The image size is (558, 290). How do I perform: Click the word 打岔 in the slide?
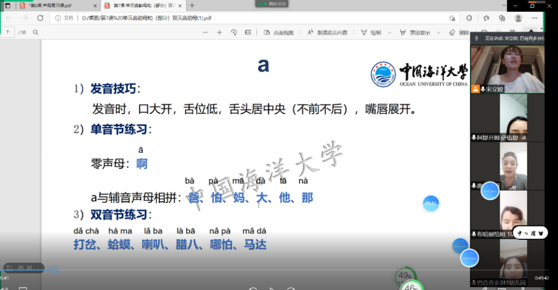pos(85,245)
